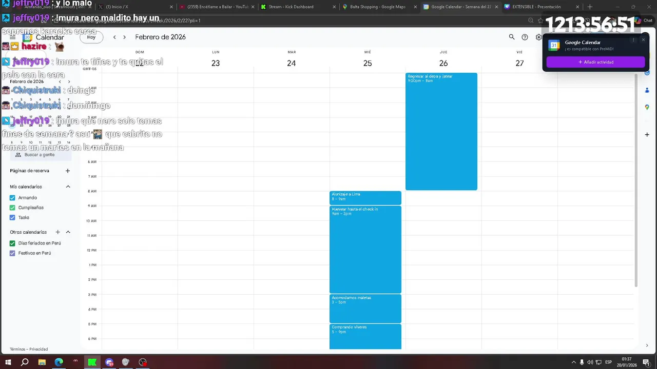The width and height of the screenshot is (657, 369).
Task: Open the Windows Start menu
Action: [8, 362]
